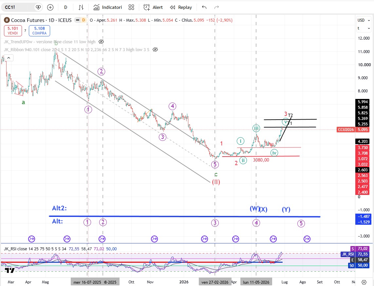Image resolution: width=374 pixels, height=286 pixels.
Task: Click the (W) blue wave label
Action: click(x=254, y=209)
